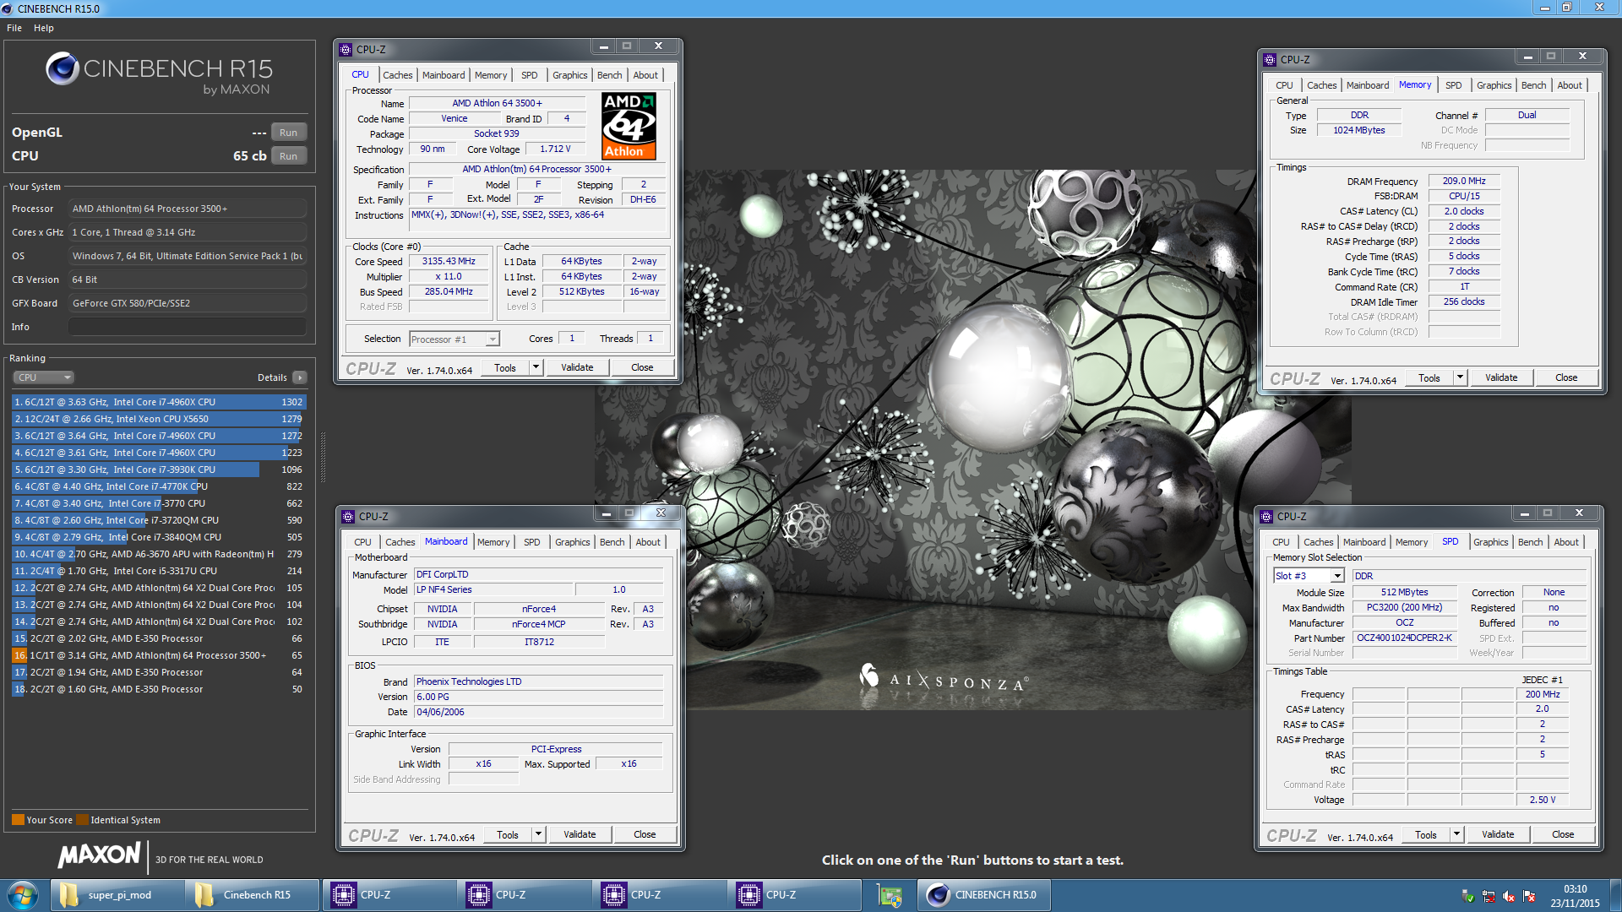Click the CPU-Z title icon in the CPU tab window
This screenshot has height=912, width=1622.
coord(346,50)
